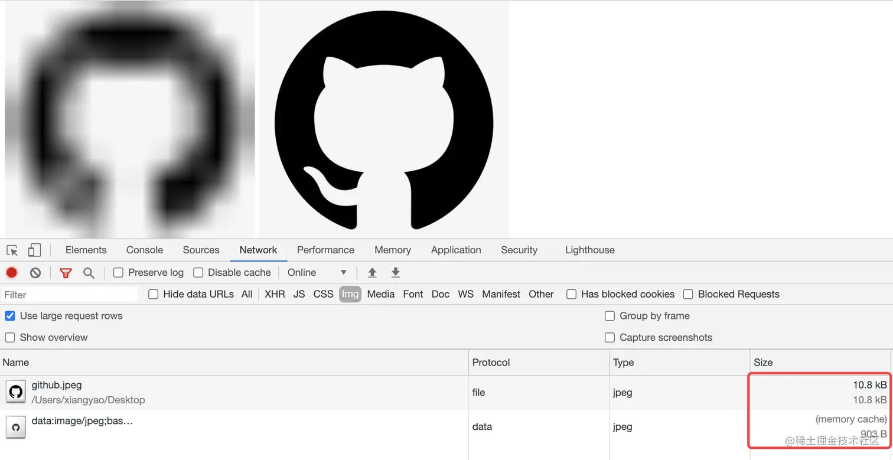Sort requests by Name column header

click(x=234, y=363)
